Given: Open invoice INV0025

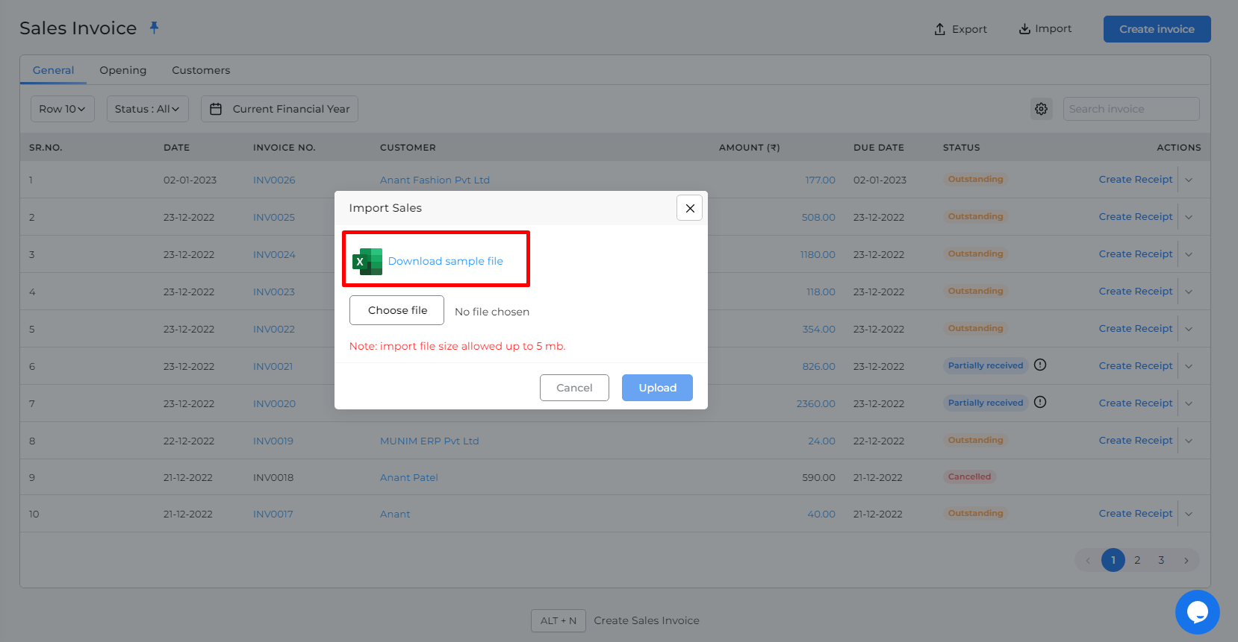Looking at the screenshot, I should point(274,217).
